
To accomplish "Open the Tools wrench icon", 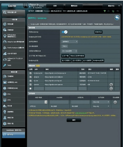I will pos(5,65).
